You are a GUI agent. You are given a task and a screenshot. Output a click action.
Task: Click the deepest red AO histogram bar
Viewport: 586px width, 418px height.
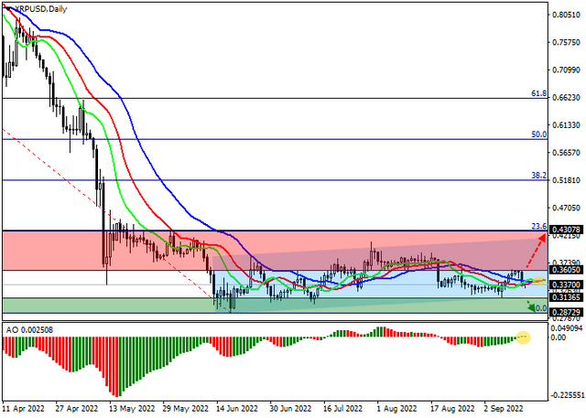click(116, 367)
